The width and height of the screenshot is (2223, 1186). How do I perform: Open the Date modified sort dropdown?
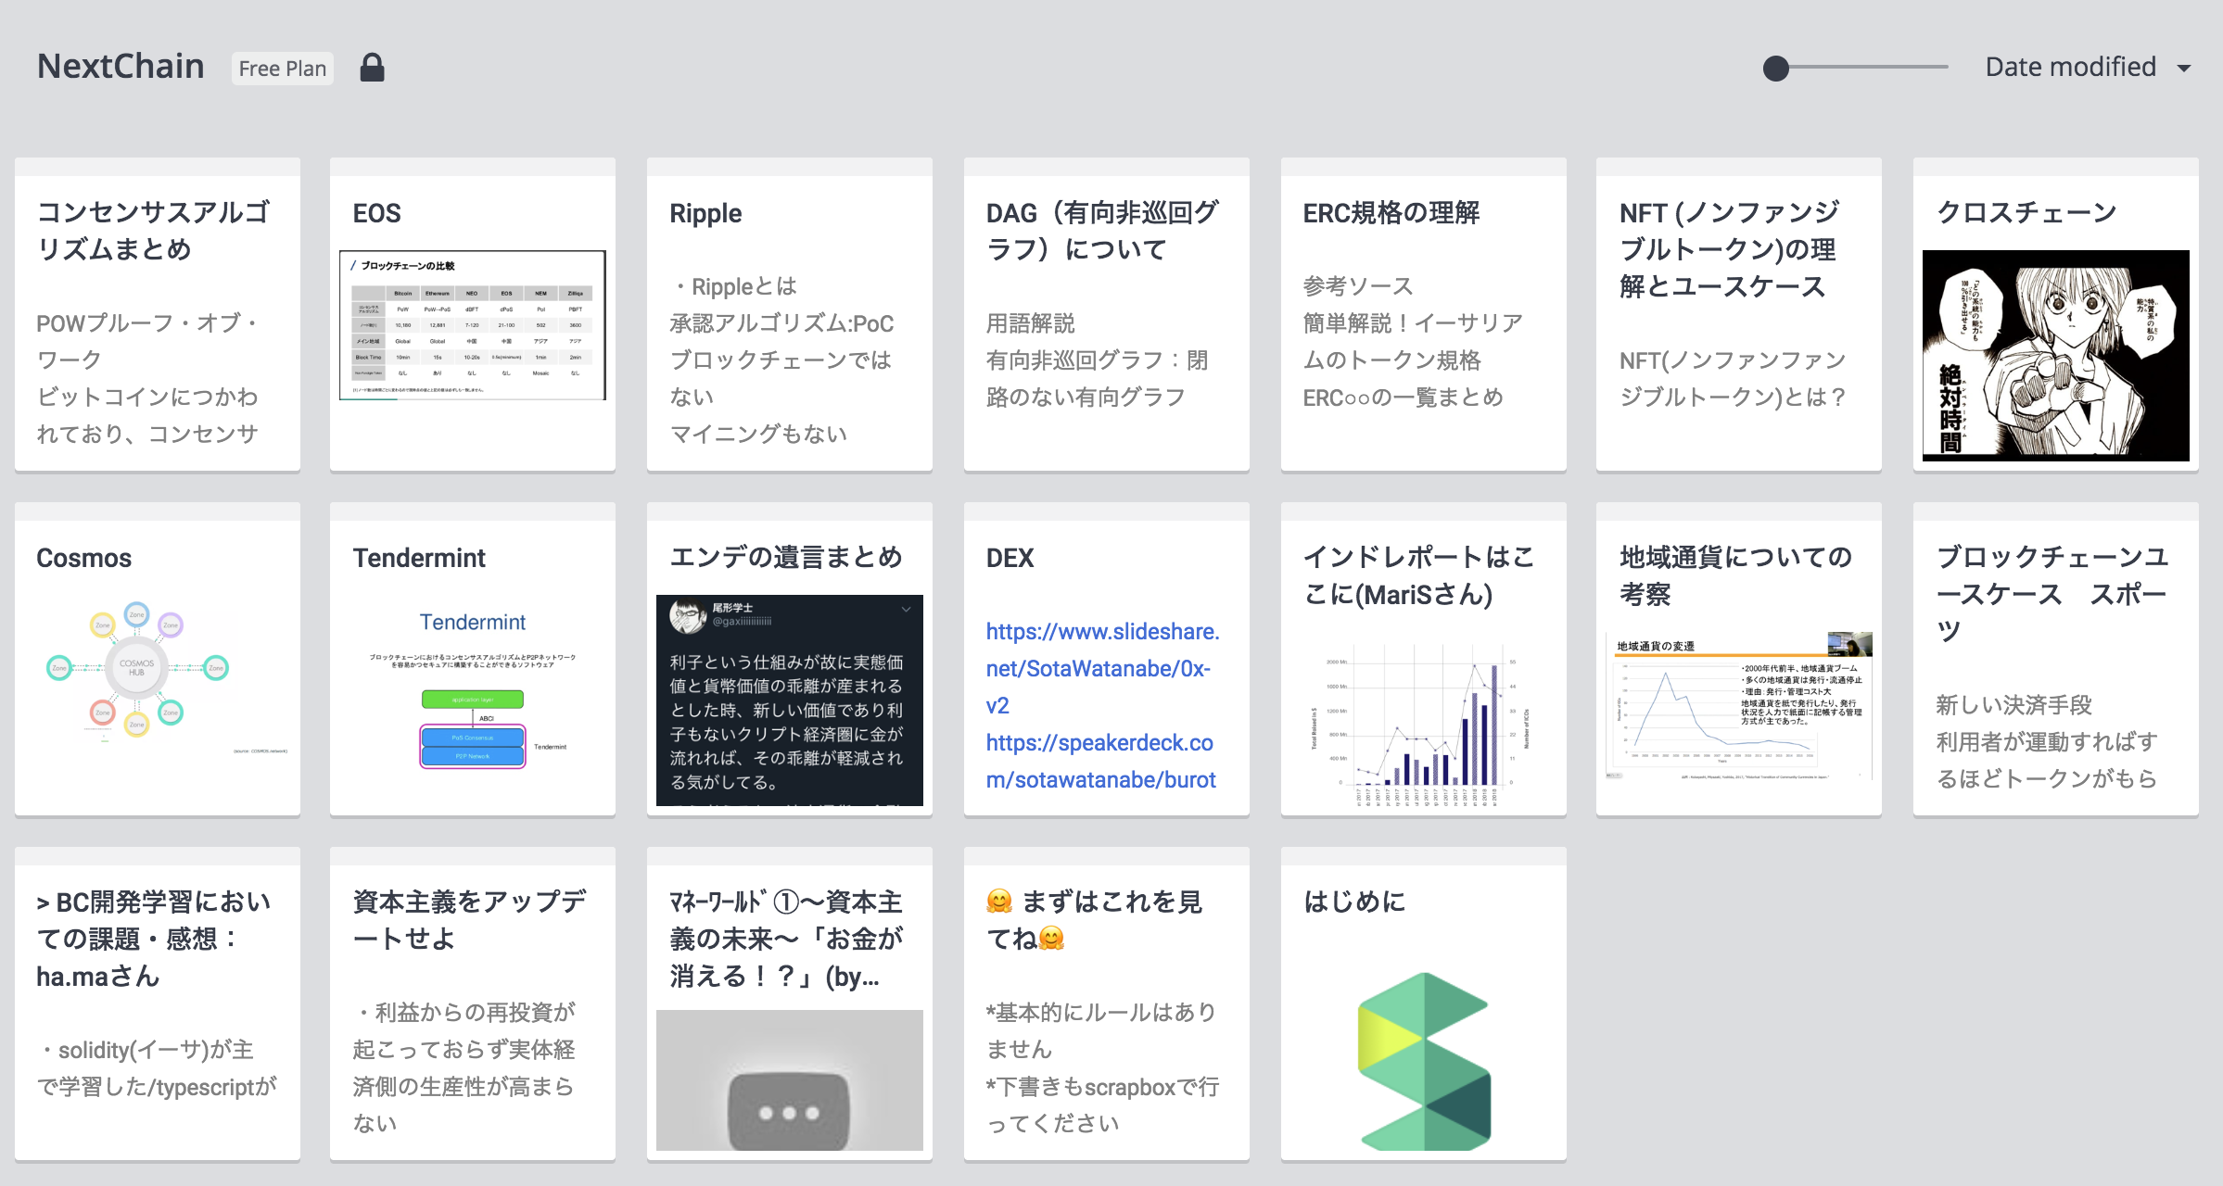2070,68
